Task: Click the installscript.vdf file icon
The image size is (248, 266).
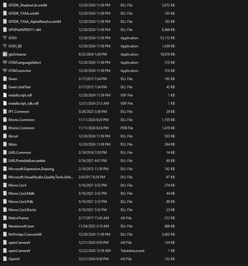Action: [5, 95]
